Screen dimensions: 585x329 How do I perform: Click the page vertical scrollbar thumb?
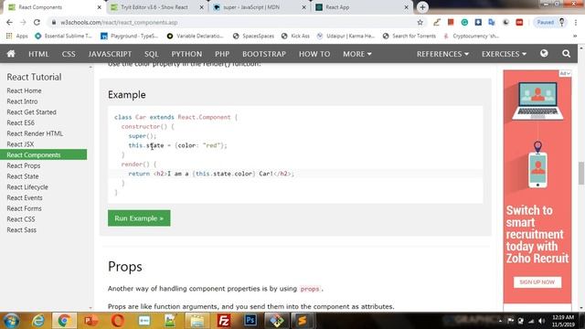click(581, 173)
